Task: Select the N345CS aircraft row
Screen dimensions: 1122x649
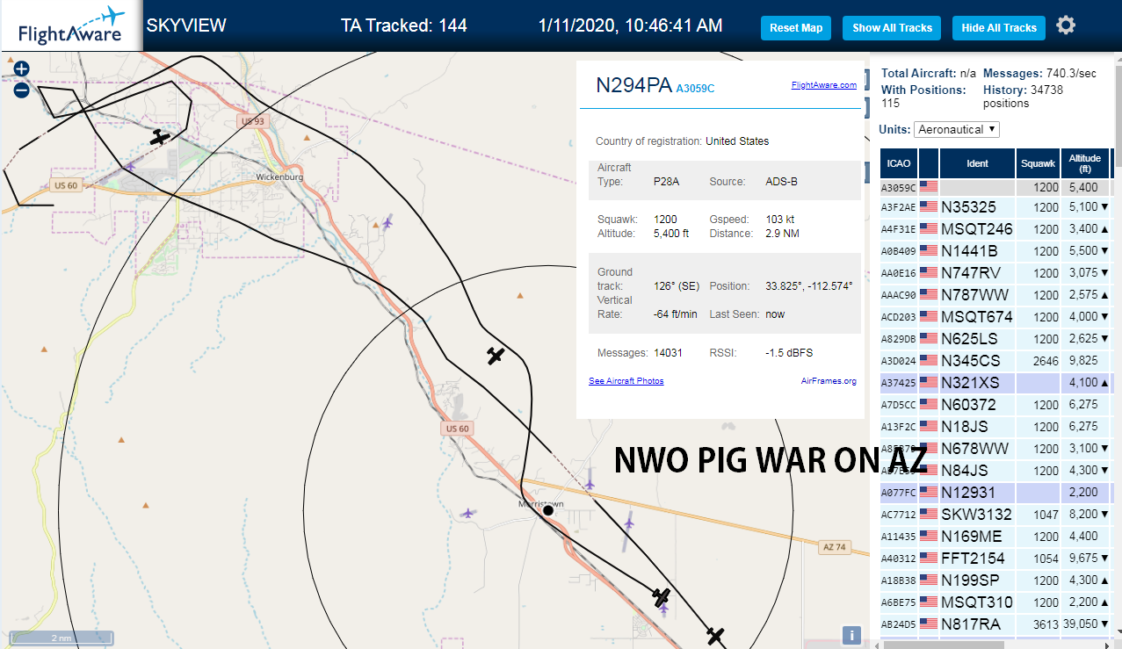Action: pyautogui.click(x=996, y=361)
